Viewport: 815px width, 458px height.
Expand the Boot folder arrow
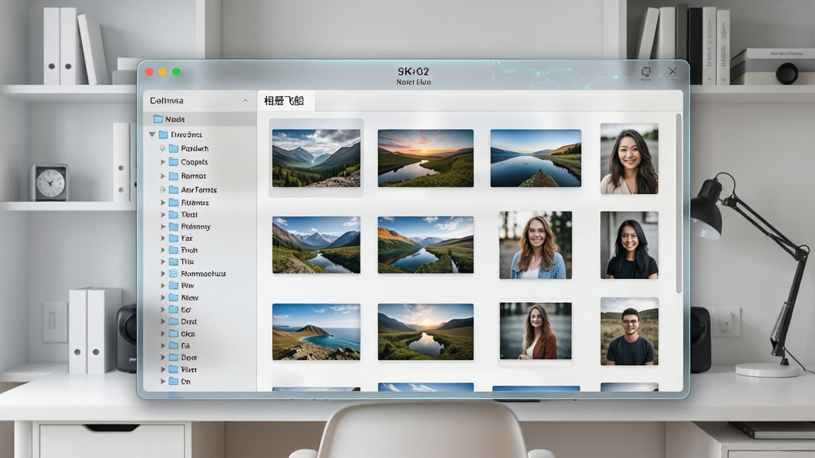click(162, 357)
